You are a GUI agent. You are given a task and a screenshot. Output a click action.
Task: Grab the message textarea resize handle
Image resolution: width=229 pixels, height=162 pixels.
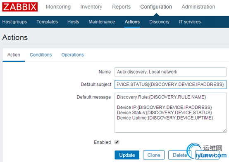pos(224,131)
